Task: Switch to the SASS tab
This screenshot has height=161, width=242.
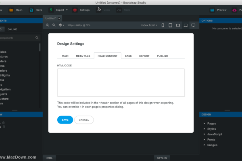Action: point(128,56)
